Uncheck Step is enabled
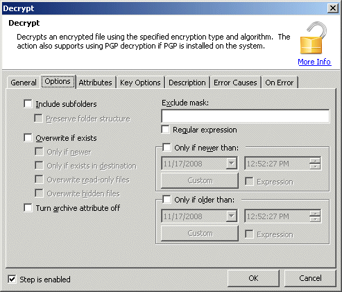Viewport: 342px width, 292px height. [x=12, y=279]
